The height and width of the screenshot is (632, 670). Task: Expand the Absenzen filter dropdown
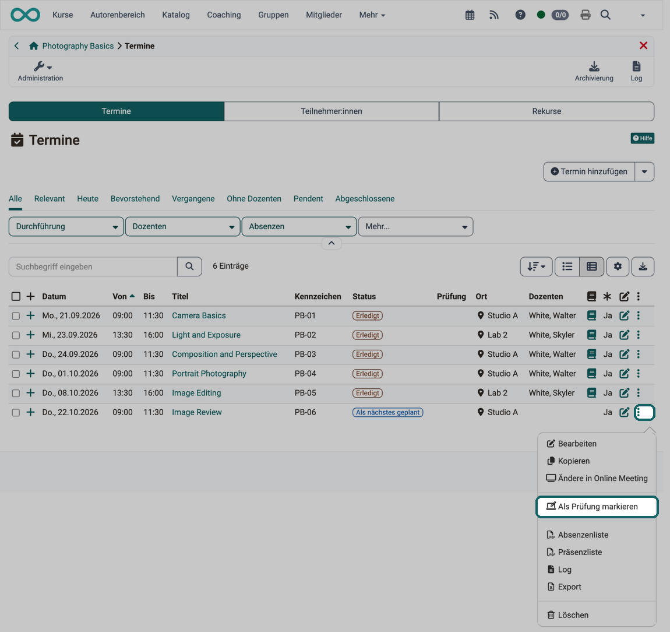pyautogui.click(x=299, y=227)
